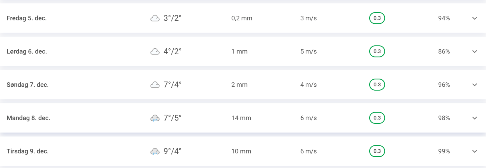Expand the Fredag 5. dec. forecast row
486x168 pixels.
[475, 18]
